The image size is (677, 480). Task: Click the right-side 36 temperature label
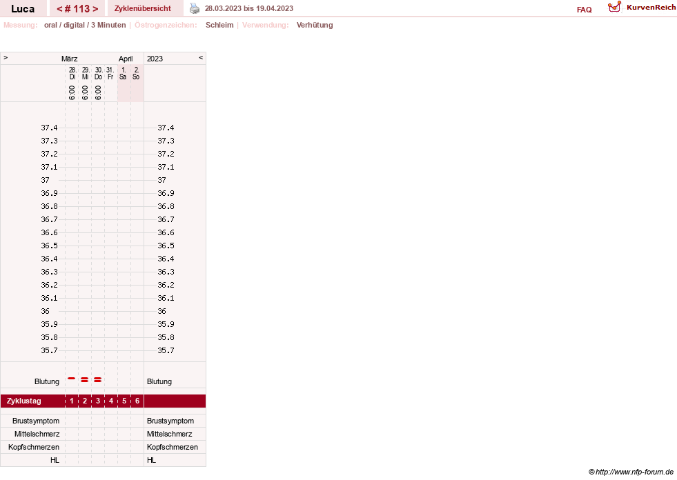point(162,311)
